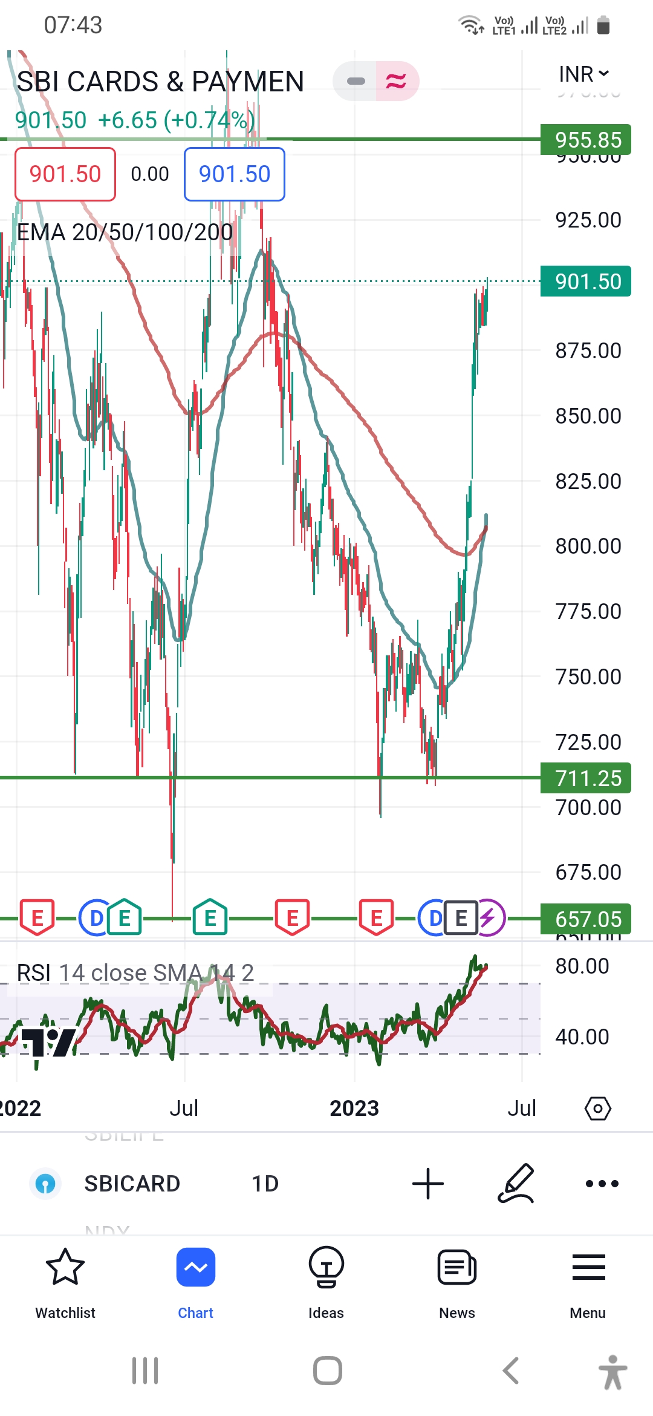Tap the 2023 time axis label
The image size is (653, 1416).
(354, 1109)
